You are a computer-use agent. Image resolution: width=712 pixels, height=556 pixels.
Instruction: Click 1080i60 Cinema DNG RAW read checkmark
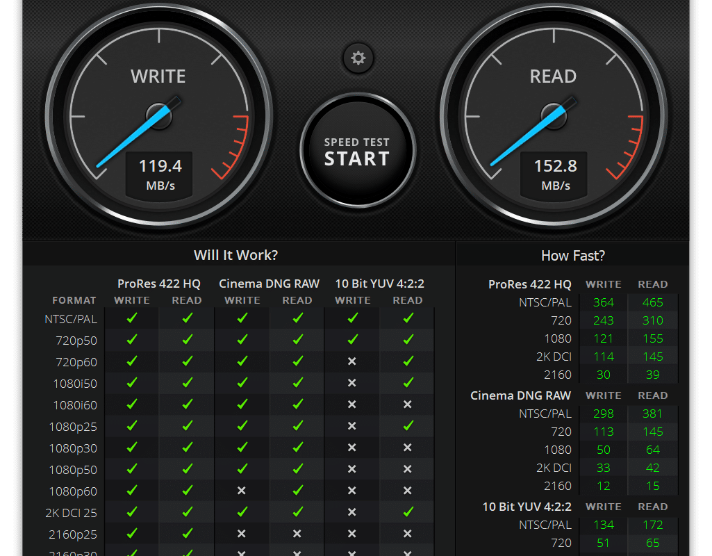click(x=297, y=404)
